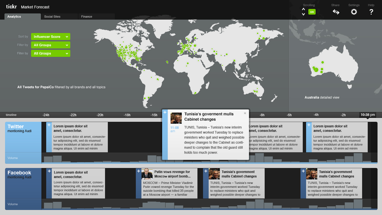Expand the first Twitter Lorem ipsum card
Screen dimensions: 382x215
coord(49,125)
